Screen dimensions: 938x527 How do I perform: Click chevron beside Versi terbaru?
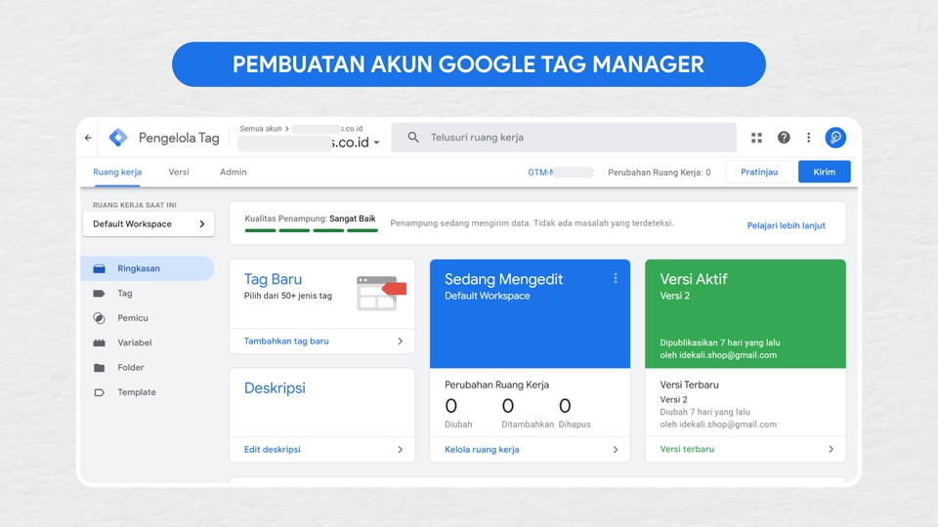[x=831, y=449]
